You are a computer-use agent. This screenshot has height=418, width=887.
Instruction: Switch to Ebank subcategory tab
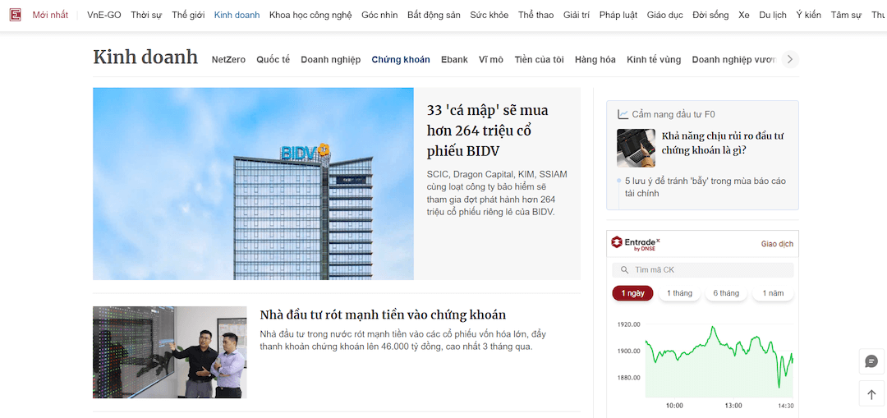(454, 59)
